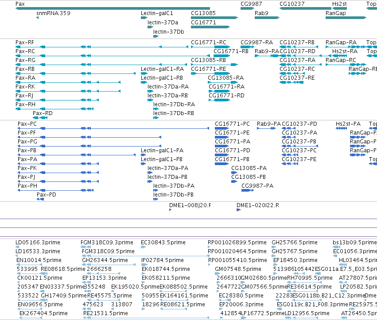This screenshot has width=377, height=320.
Task: Select the Pax-RD transcript
Action: (x=43, y=113)
